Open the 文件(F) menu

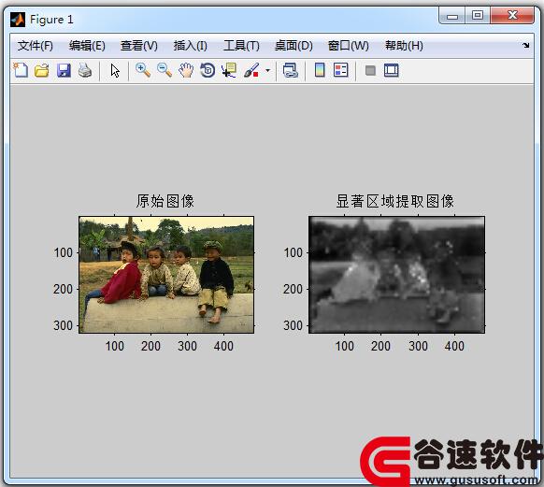click(35, 46)
